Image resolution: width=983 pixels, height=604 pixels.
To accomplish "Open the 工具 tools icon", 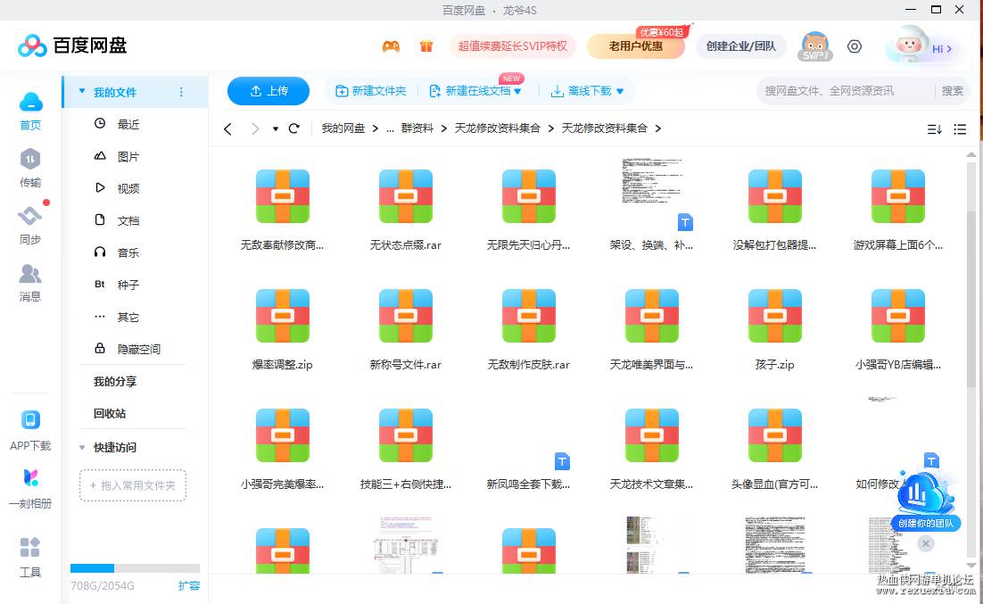I will (30, 557).
